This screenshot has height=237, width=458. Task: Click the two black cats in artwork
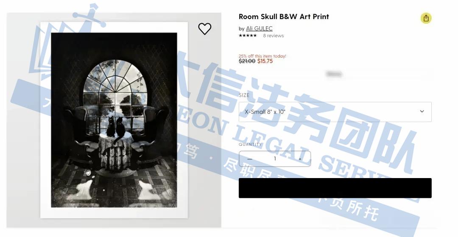[x=116, y=127]
